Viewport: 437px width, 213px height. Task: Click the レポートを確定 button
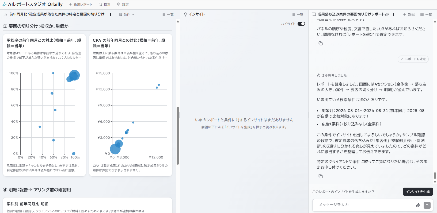pos(413,59)
